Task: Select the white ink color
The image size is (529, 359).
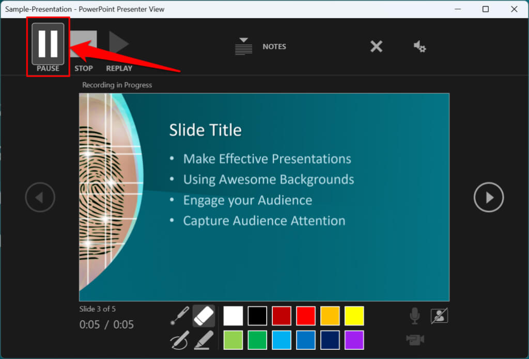Action: coord(233,316)
